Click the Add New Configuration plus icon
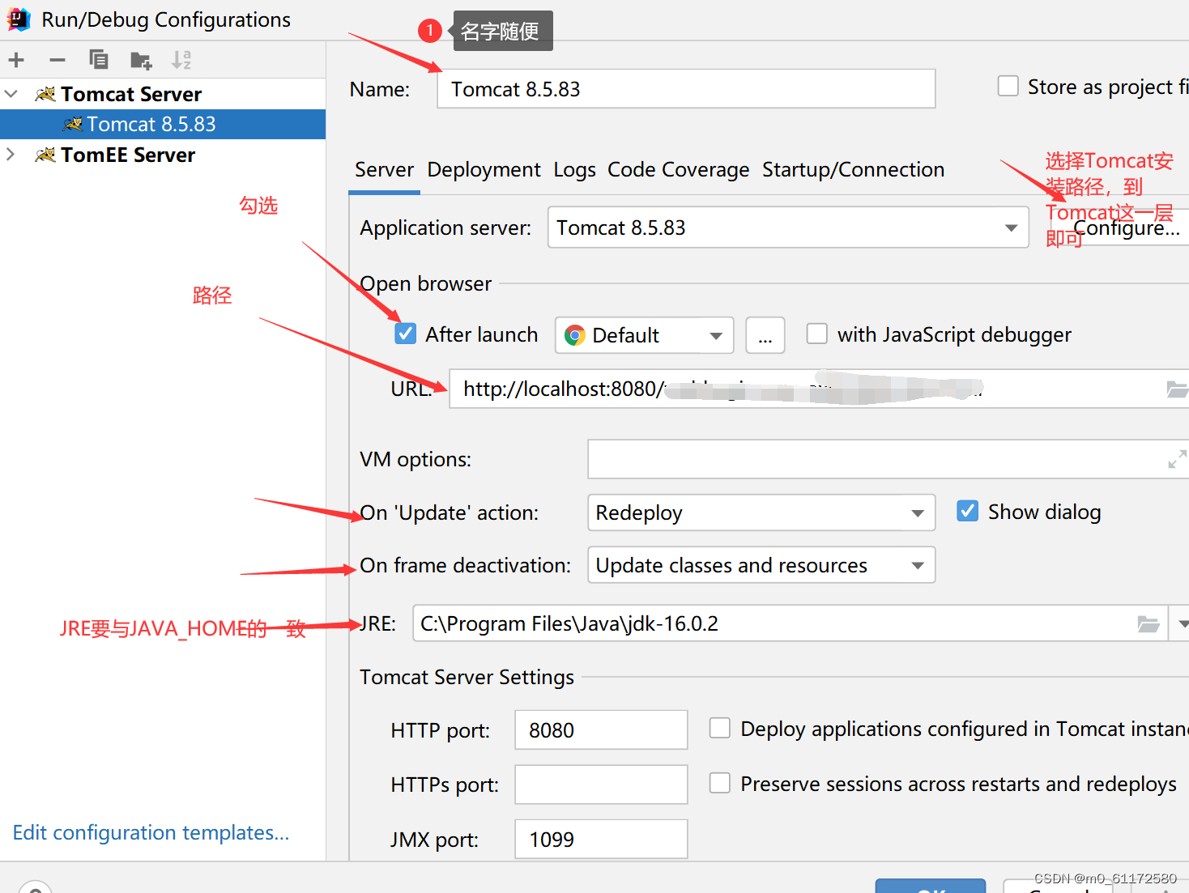Viewport: 1189px width, 893px height. [16, 59]
